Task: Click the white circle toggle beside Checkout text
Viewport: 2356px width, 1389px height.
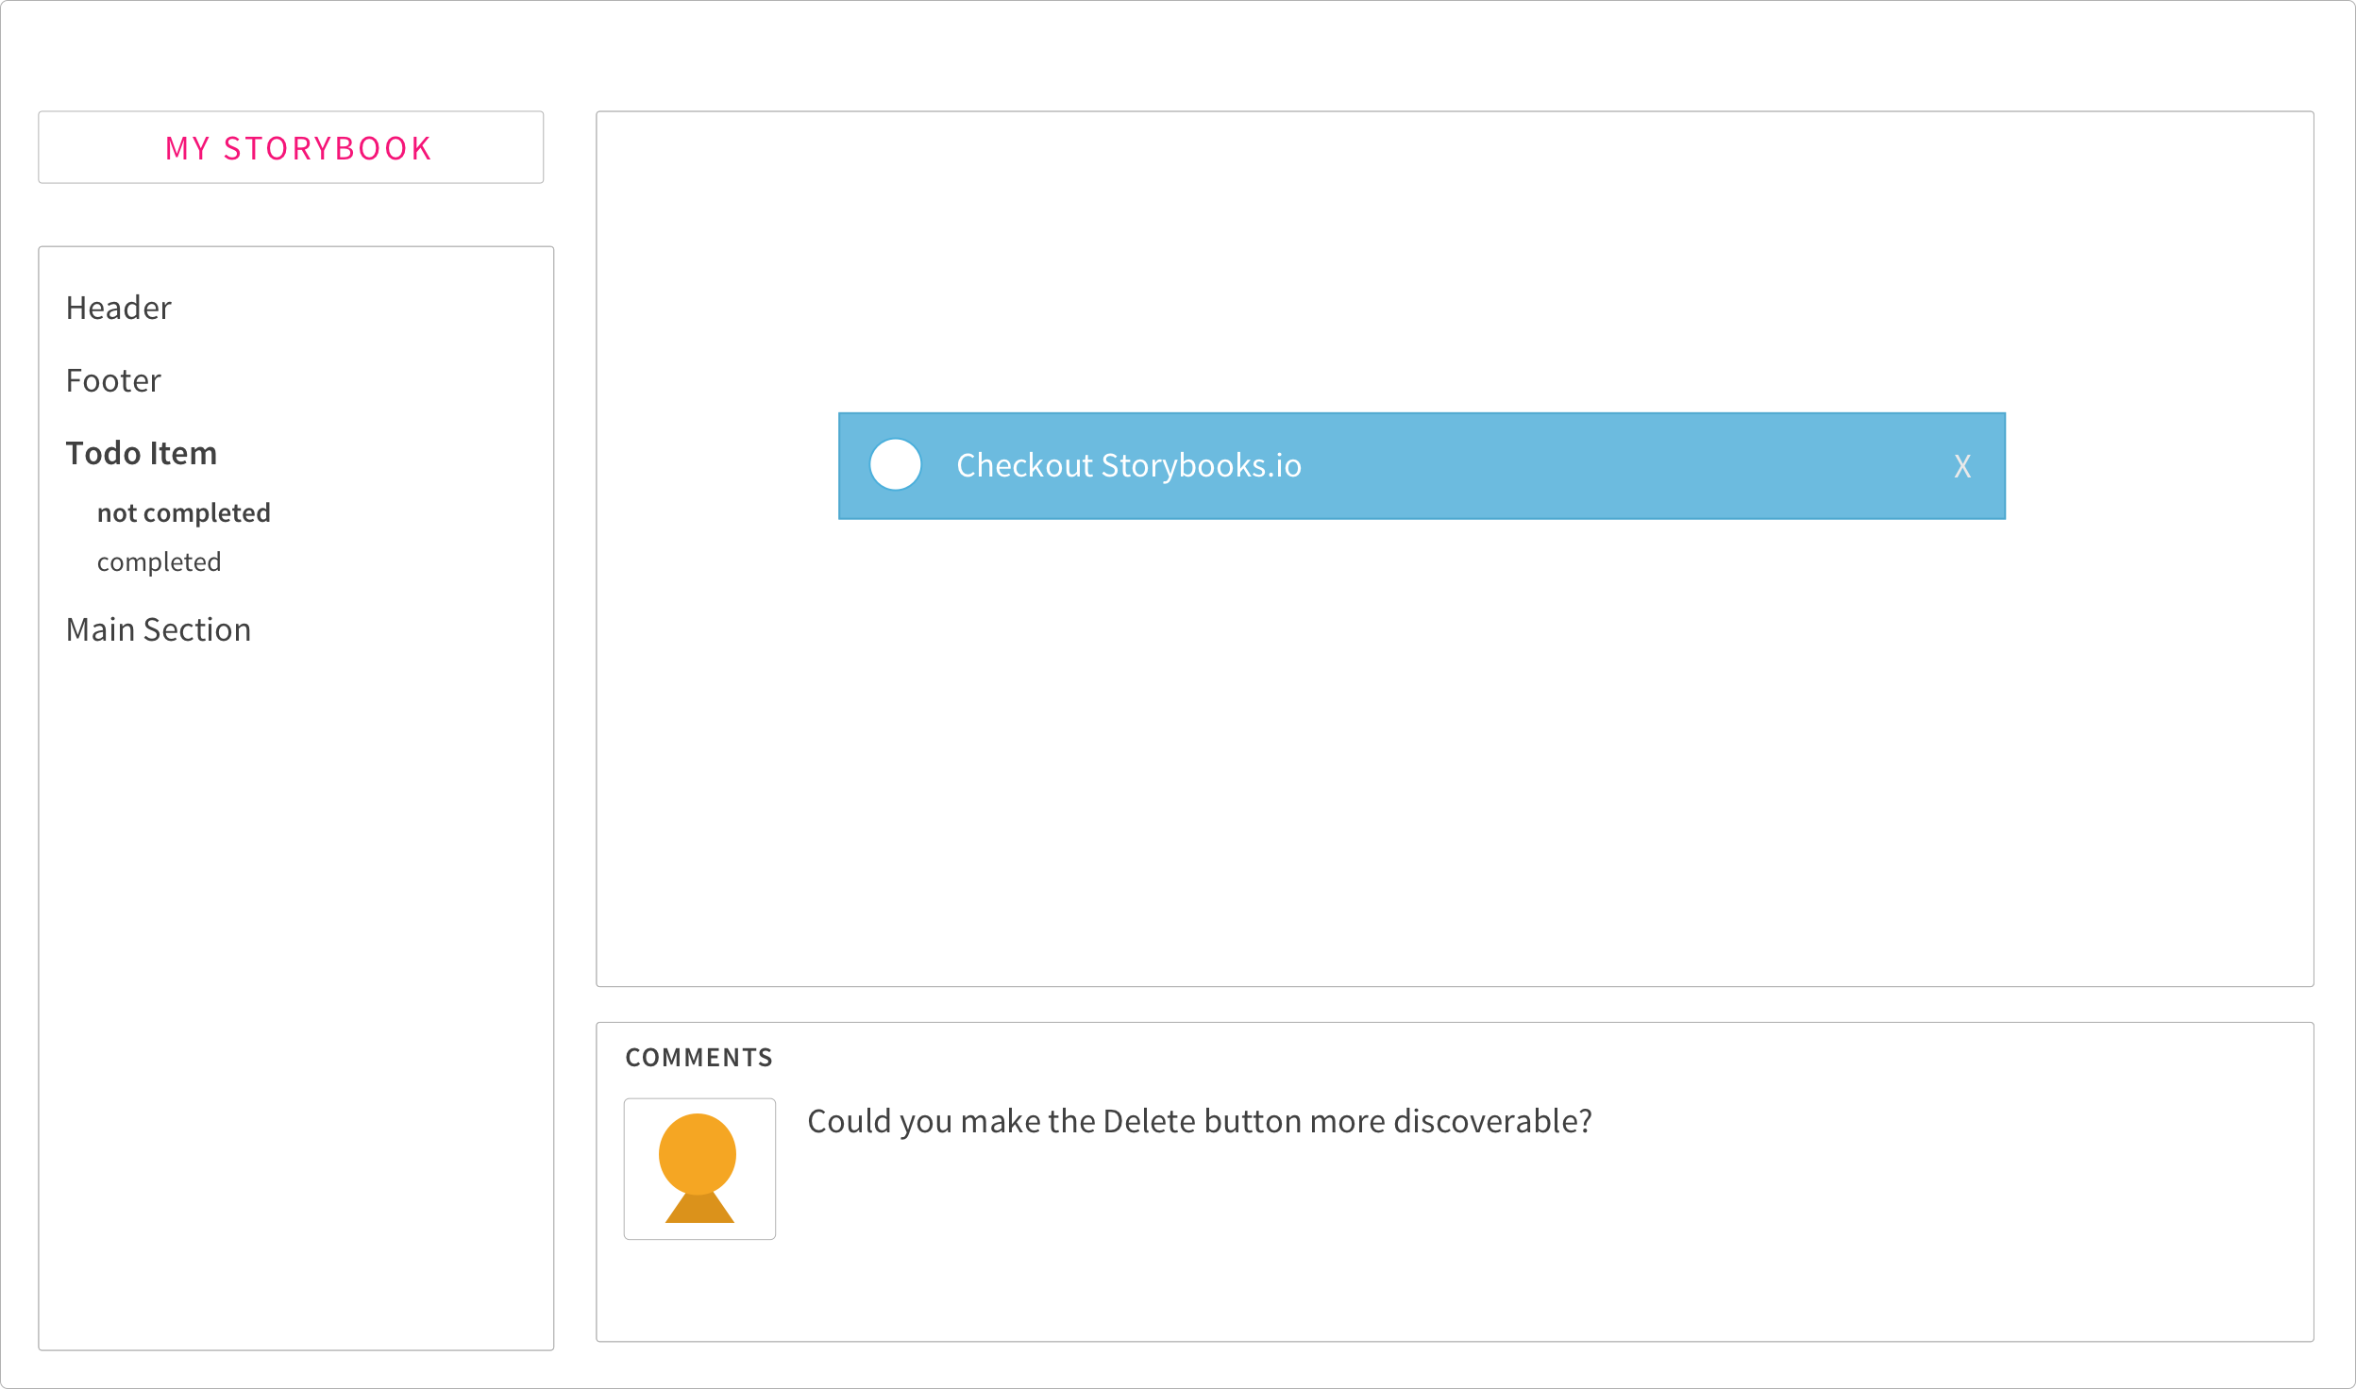Action: 895,465
